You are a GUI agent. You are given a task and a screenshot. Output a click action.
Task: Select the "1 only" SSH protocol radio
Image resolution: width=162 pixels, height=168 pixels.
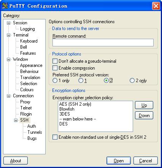(x=55, y=81)
